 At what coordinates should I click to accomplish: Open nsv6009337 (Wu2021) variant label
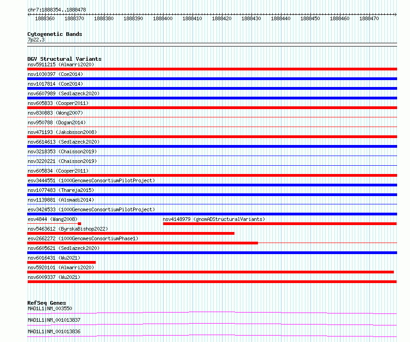point(54,277)
